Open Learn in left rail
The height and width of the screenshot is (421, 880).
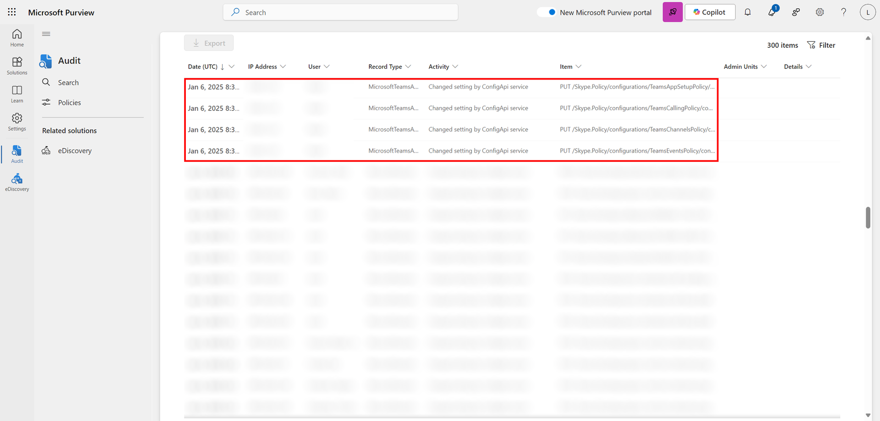coord(17,94)
